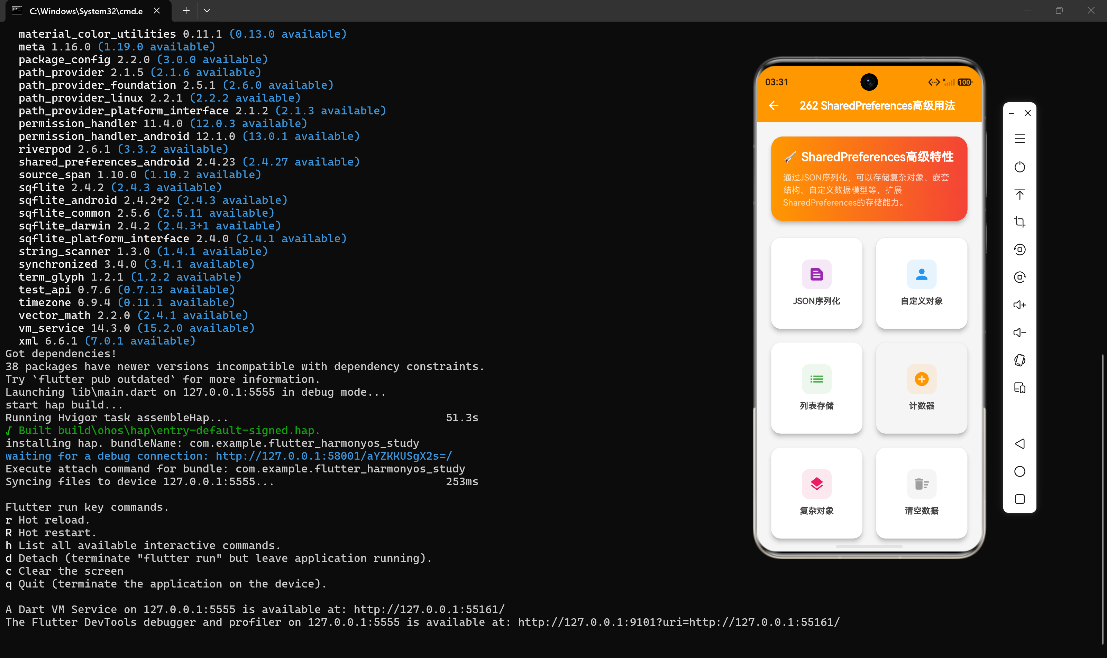This screenshot has height=658, width=1107.
Task: Open the 列表存储 card
Action: 816,388
